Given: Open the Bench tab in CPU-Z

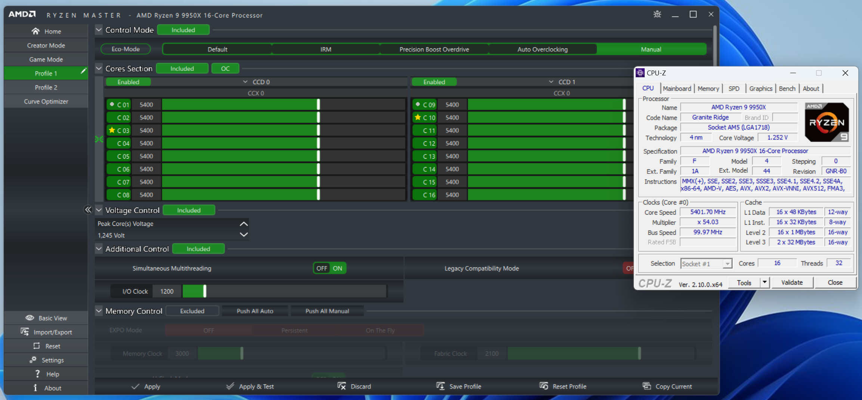Looking at the screenshot, I should coord(787,88).
